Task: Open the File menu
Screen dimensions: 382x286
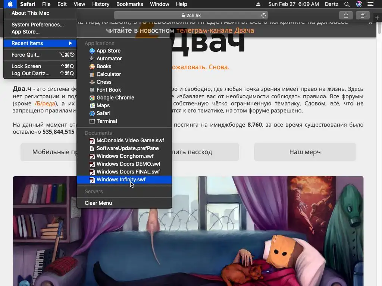Action: (x=46, y=4)
